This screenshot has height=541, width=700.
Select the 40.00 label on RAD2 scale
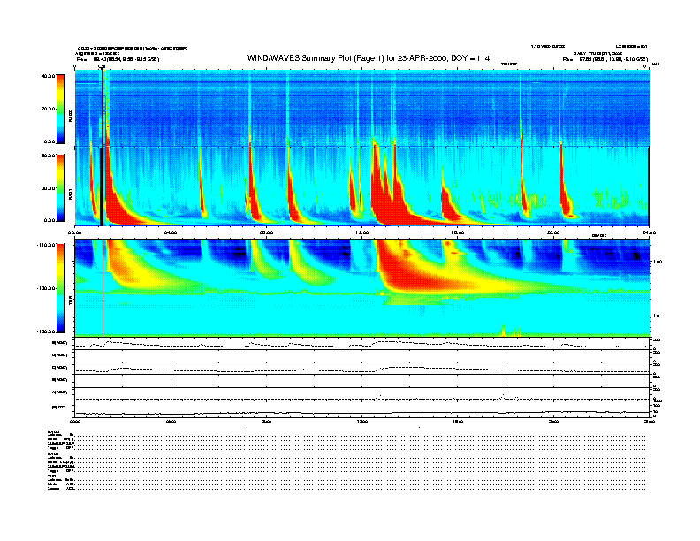point(48,76)
